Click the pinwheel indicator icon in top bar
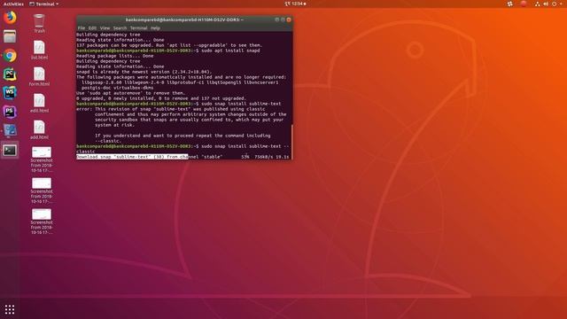567x319 pixels. [x=510, y=4]
